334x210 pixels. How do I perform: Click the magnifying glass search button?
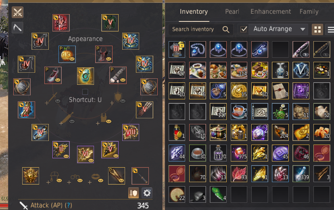click(x=226, y=29)
